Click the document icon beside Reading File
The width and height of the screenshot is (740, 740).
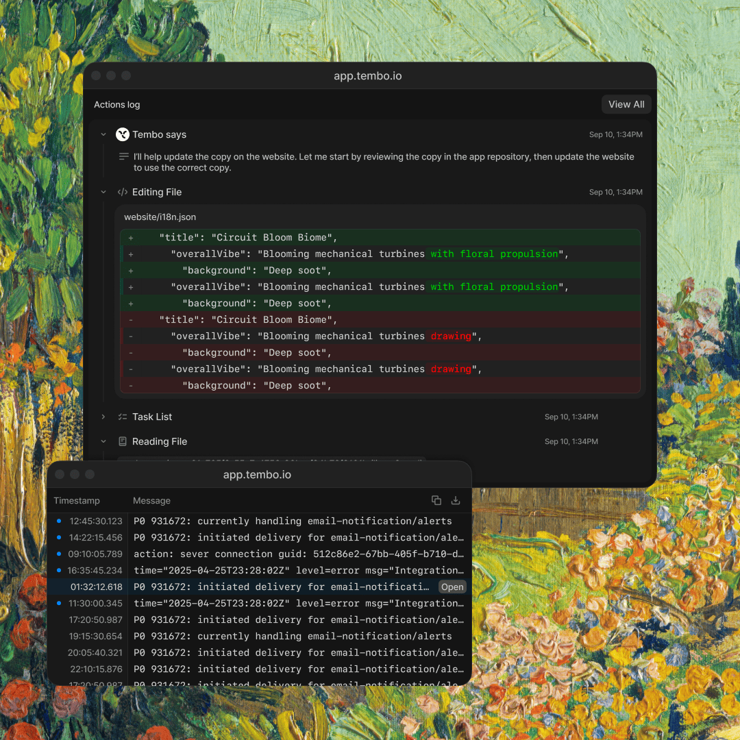(x=123, y=442)
